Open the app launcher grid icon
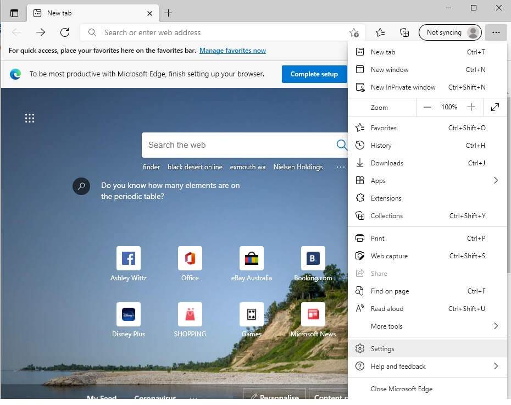The height and width of the screenshot is (405, 511). (x=30, y=118)
